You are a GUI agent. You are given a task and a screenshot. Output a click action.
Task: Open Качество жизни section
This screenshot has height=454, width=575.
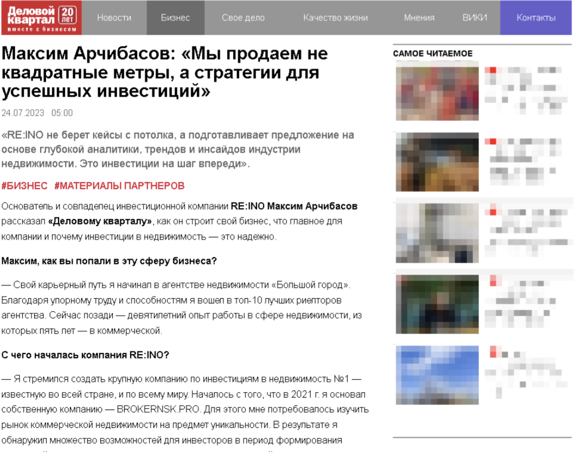click(335, 17)
